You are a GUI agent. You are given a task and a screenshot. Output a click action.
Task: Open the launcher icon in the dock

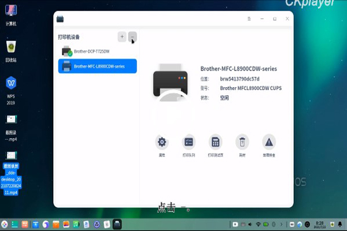(x=5, y=225)
